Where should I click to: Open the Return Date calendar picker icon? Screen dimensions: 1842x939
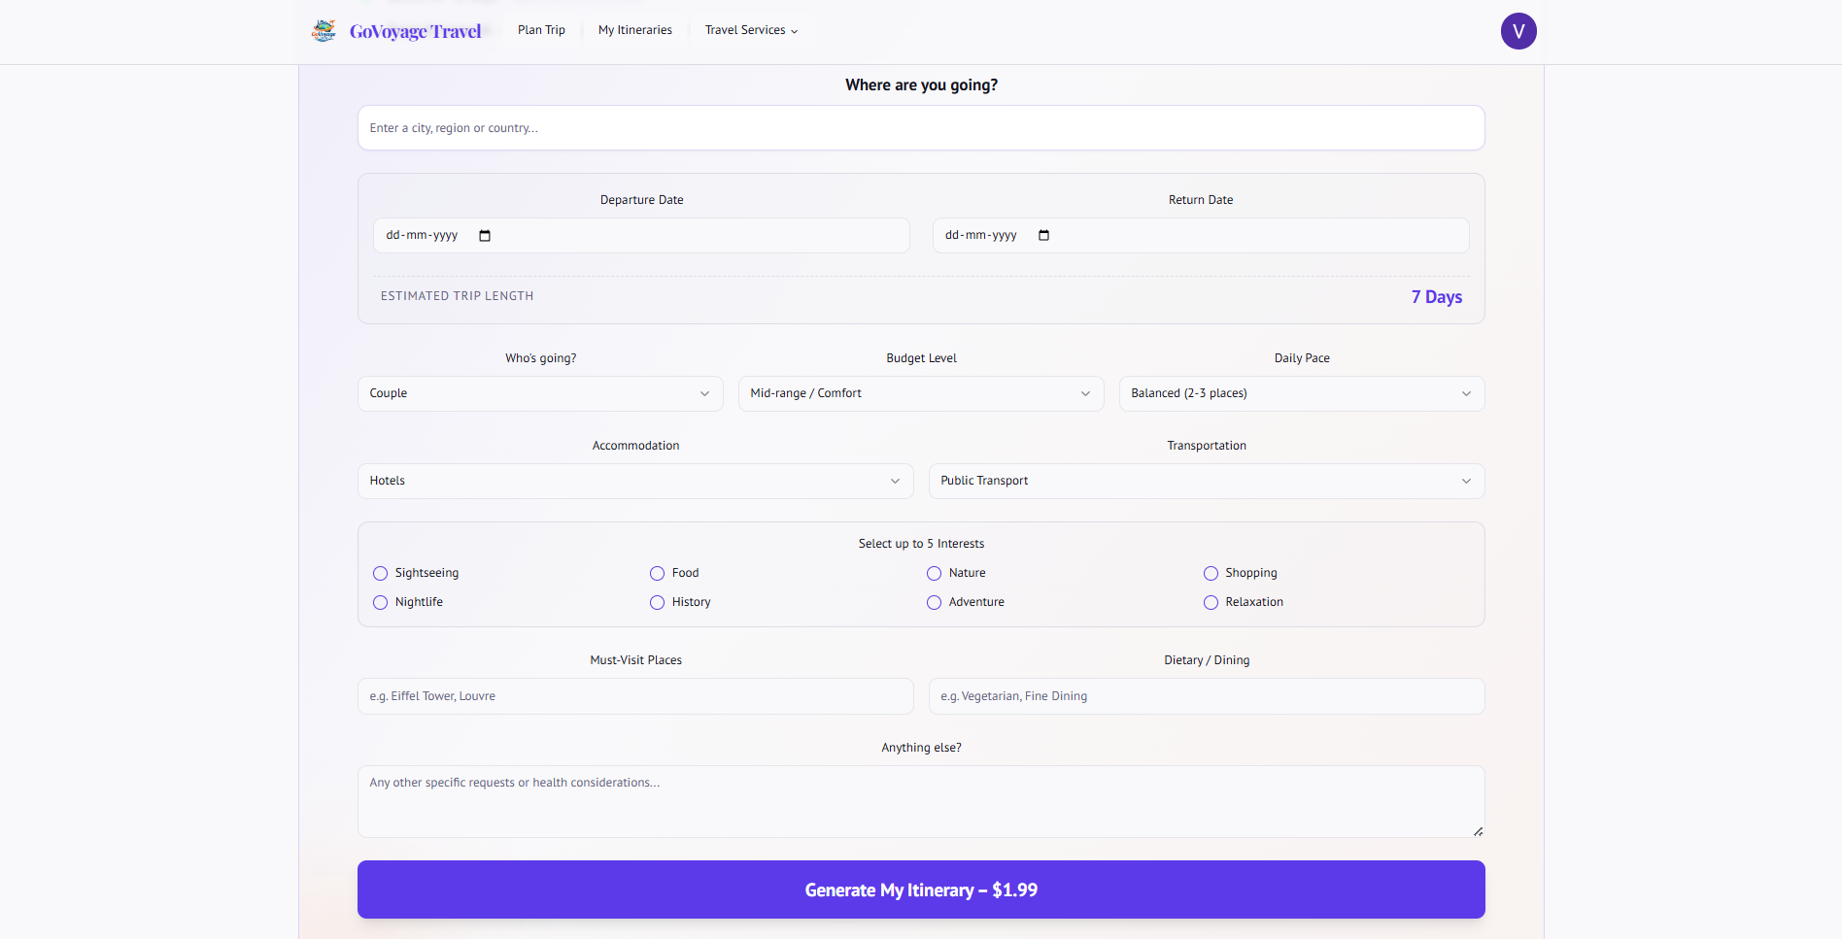(x=1044, y=236)
